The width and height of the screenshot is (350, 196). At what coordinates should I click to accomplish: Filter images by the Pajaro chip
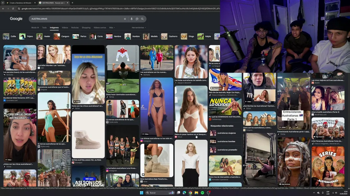27,36
